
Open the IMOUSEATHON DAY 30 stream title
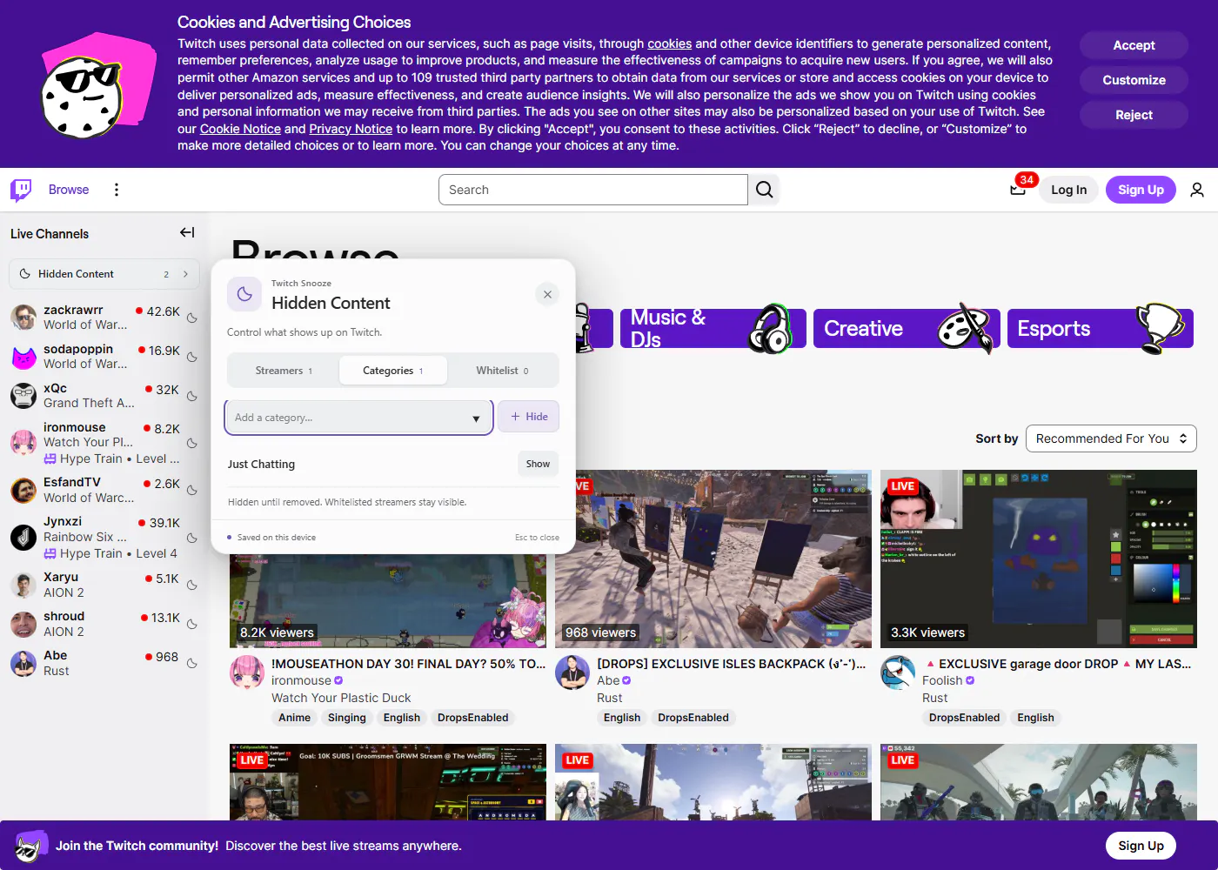pos(409,664)
